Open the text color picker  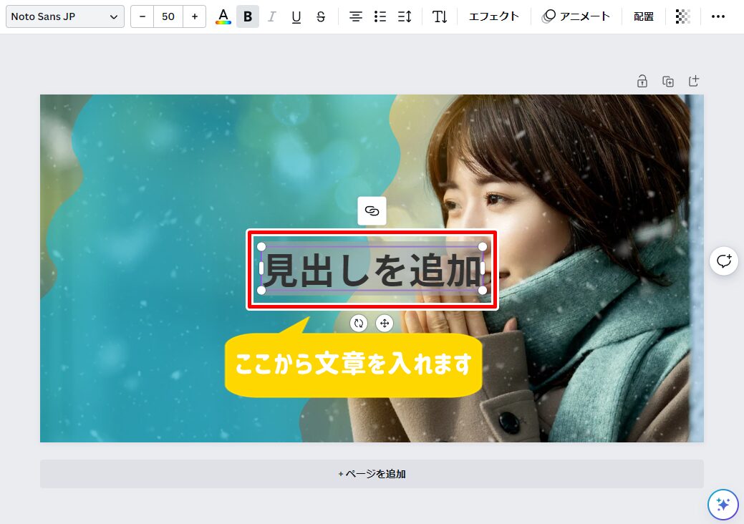[223, 16]
